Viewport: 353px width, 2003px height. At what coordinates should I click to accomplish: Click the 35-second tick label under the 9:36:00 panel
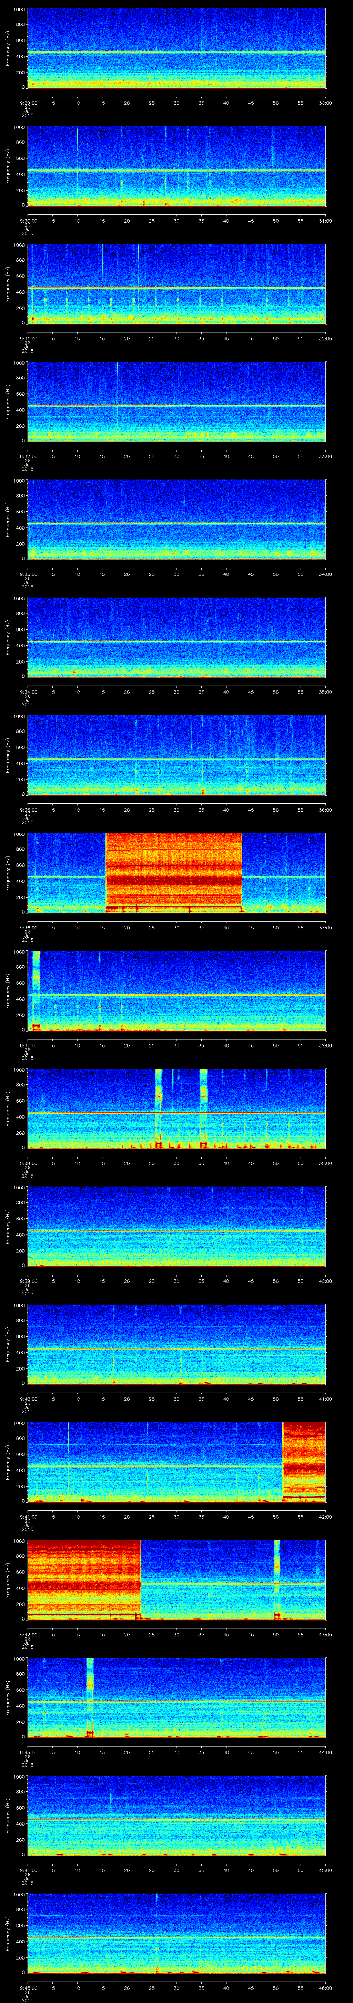[x=202, y=927]
